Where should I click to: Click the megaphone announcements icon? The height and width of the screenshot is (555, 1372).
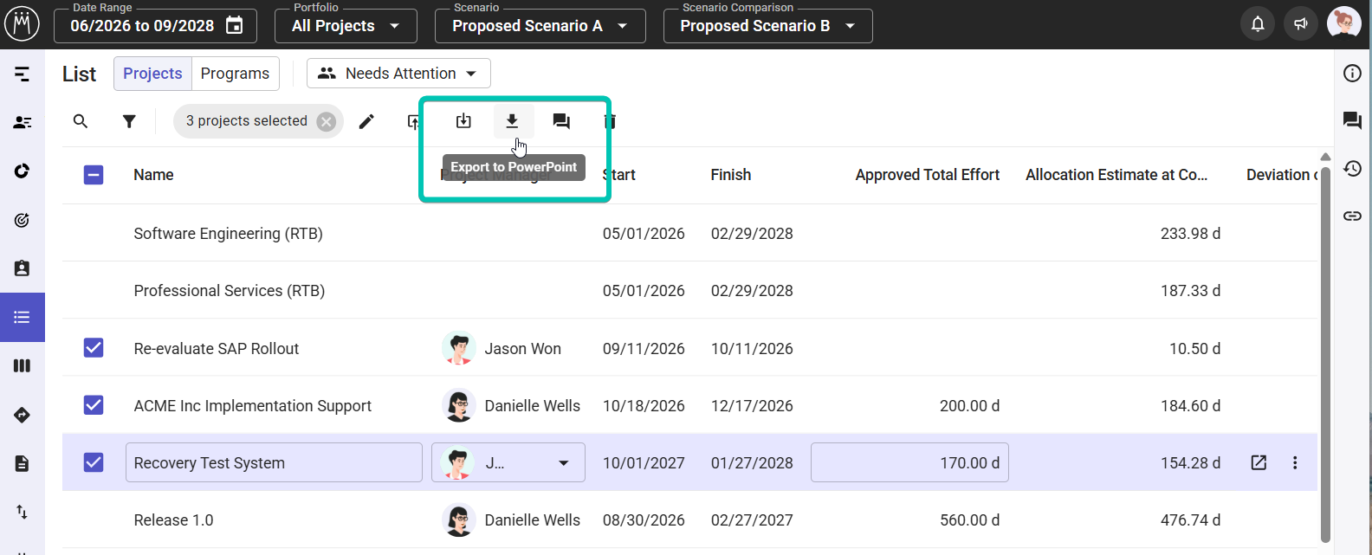tap(1300, 24)
